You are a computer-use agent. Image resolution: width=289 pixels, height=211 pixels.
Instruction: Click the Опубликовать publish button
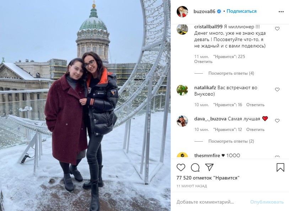267,202
